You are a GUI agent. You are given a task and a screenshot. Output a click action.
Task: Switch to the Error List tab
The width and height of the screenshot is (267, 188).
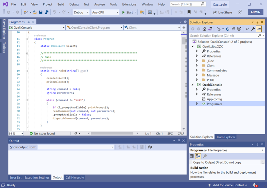click(x=15, y=177)
